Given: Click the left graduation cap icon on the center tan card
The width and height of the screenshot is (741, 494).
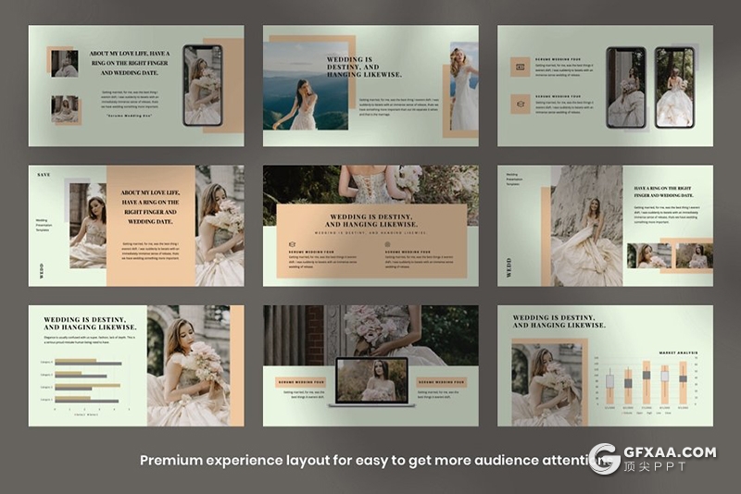Looking at the screenshot, I should [292, 246].
